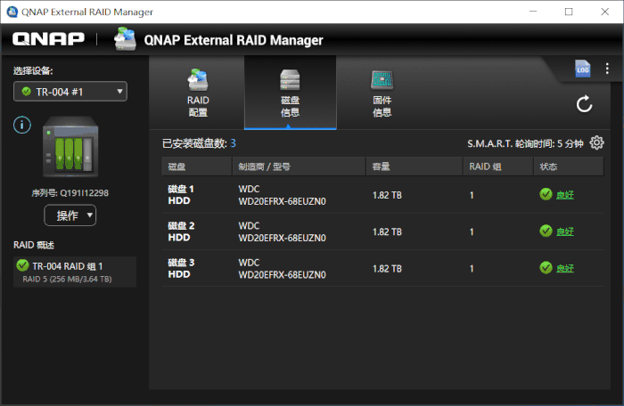Click the 容量 column header

[415, 166]
